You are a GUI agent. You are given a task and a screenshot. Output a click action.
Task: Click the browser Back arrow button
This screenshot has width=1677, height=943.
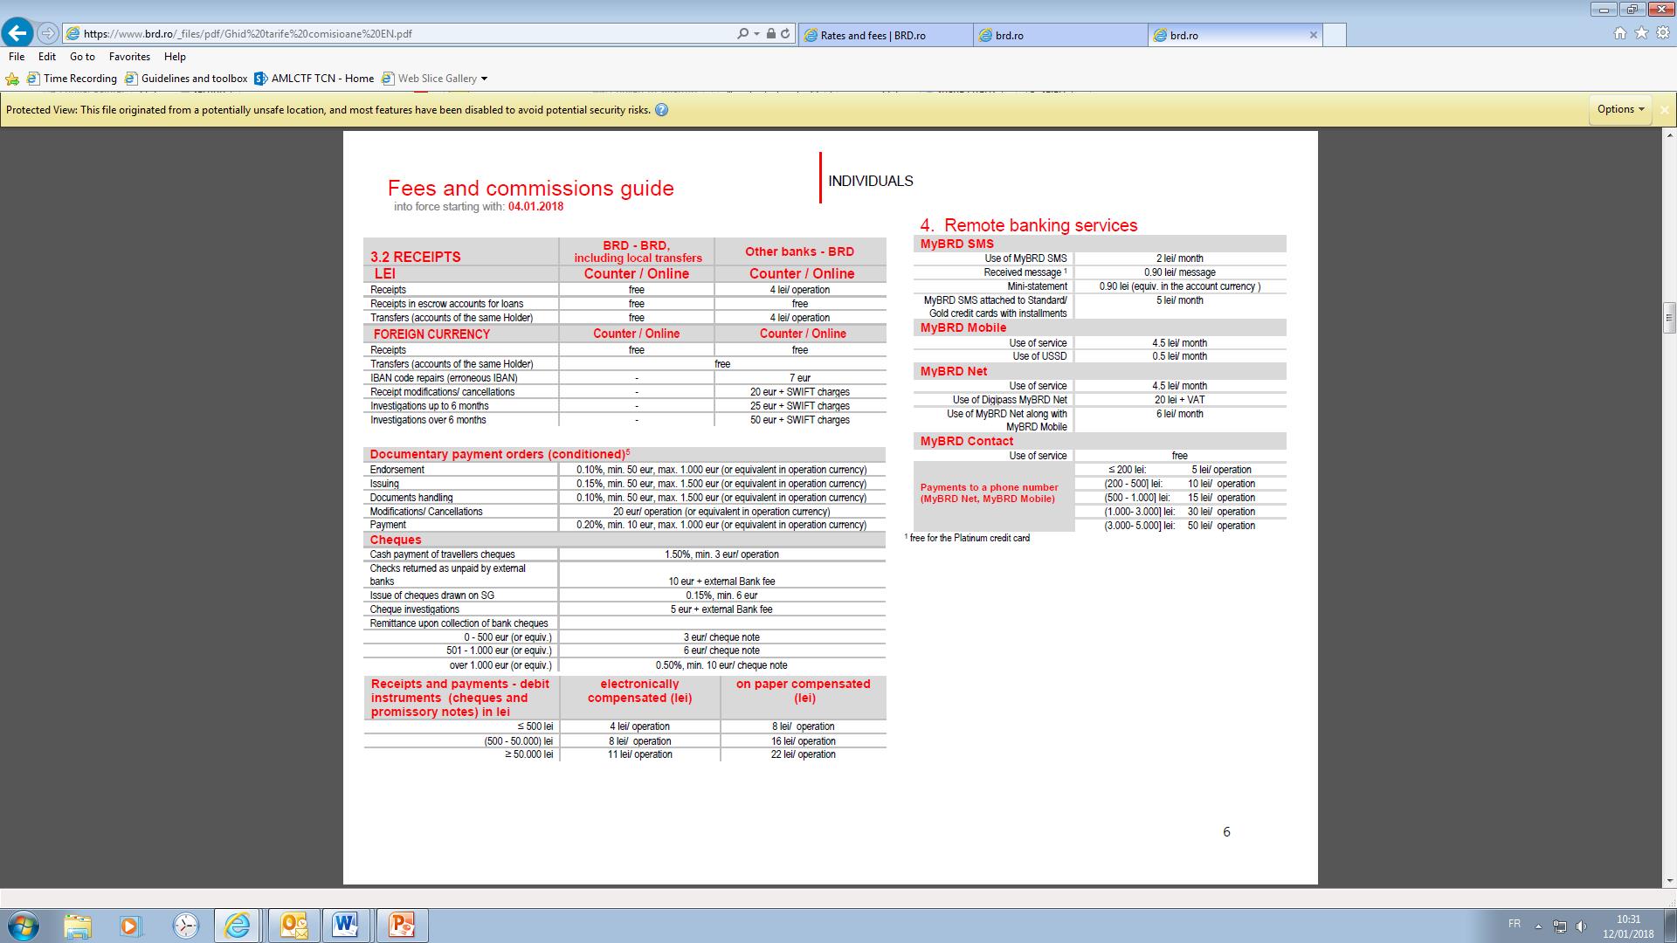tap(17, 33)
